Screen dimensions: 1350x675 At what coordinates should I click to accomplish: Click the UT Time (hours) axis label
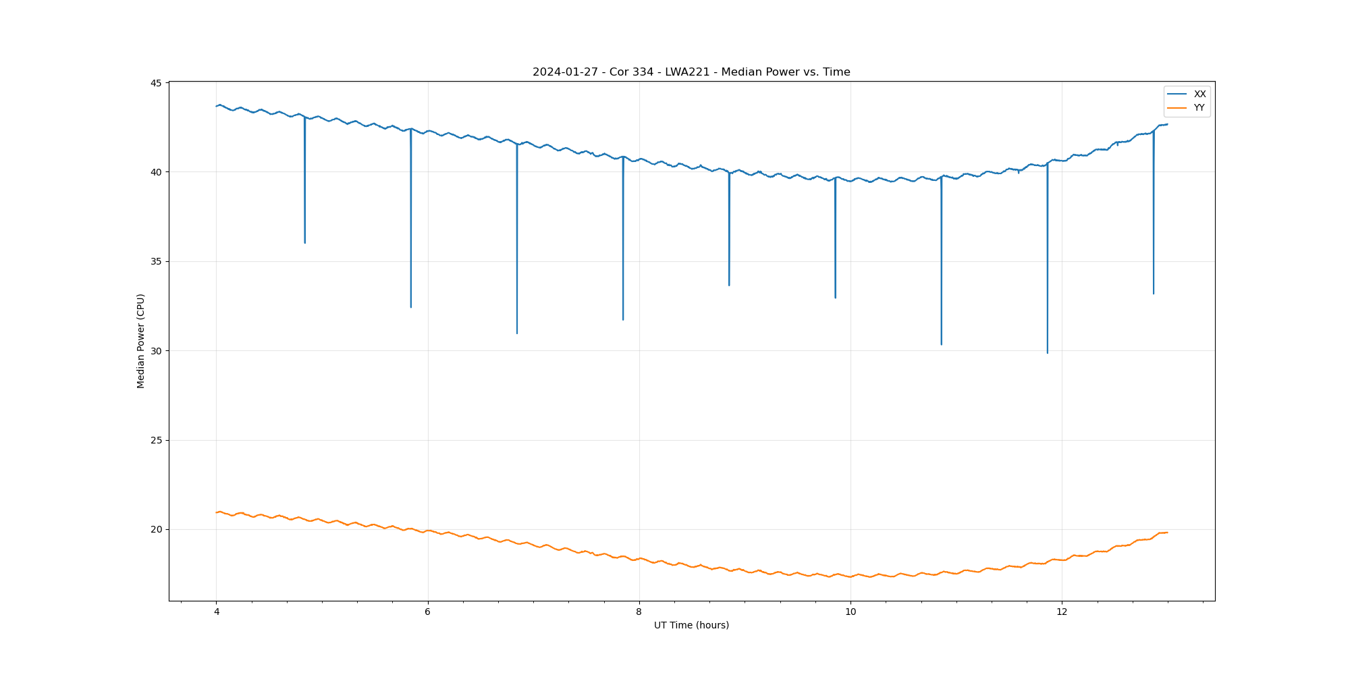point(691,625)
